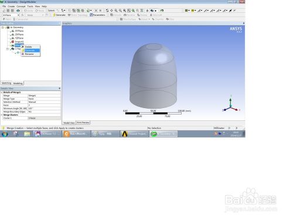This screenshot has height=219, width=293.
Task: Collapse the Details of Merge1 section
Action: [x=2, y=92]
